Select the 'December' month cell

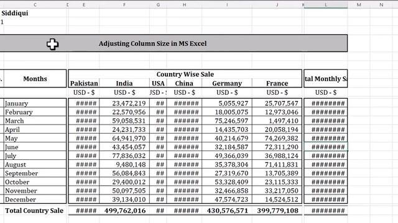[35, 199]
